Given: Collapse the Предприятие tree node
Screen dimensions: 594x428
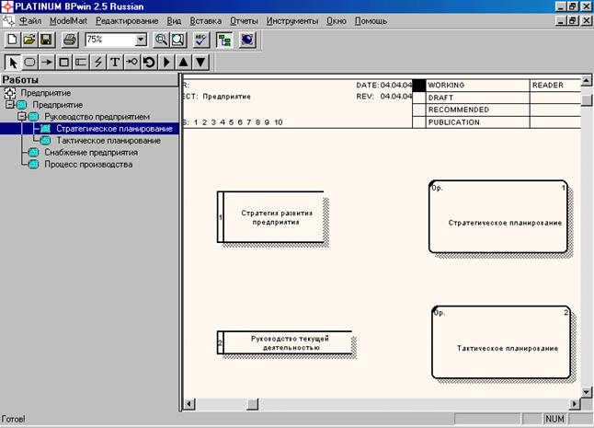Looking at the screenshot, I should click(x=9, y=105).
